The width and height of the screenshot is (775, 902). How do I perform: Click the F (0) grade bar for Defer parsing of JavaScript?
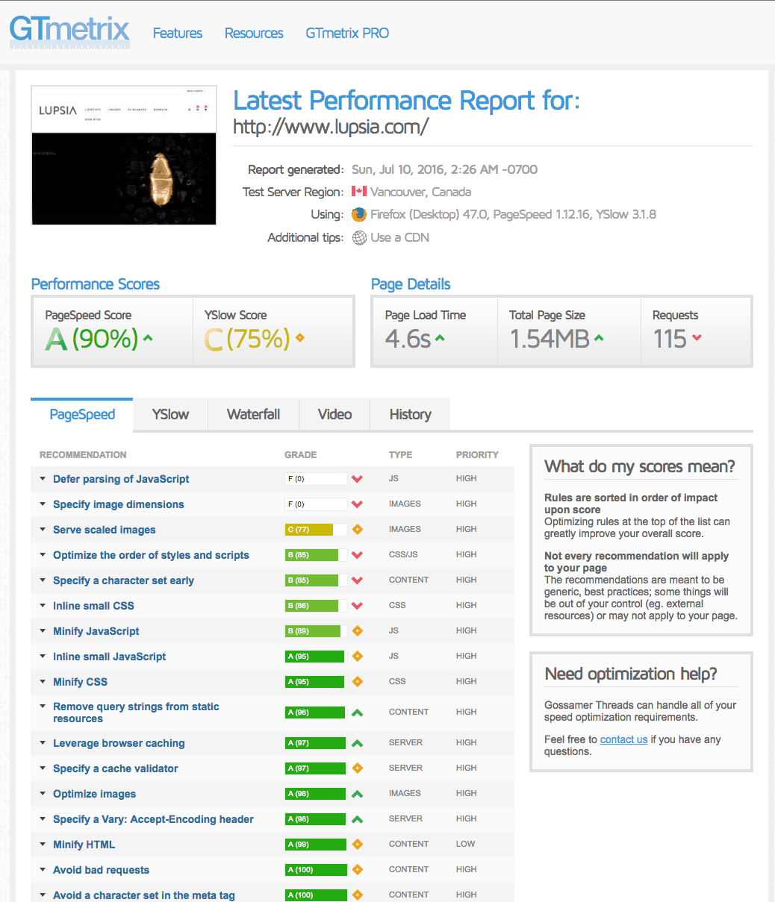317,479
